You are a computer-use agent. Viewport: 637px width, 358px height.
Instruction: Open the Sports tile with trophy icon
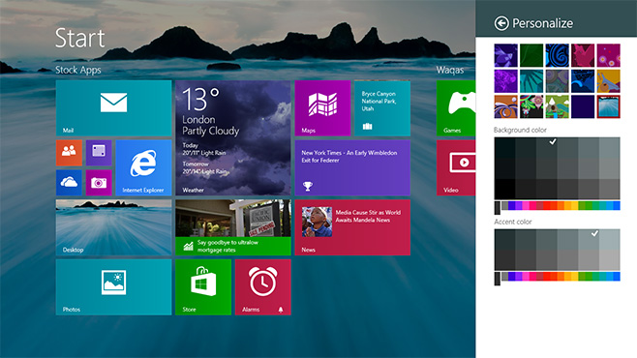click(352, 167)
